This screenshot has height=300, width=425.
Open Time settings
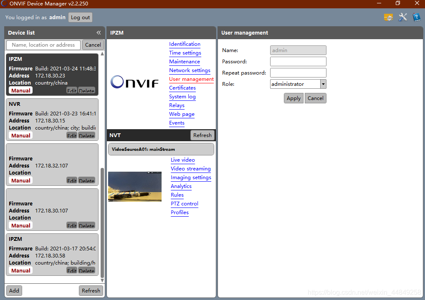click(185, 53)
